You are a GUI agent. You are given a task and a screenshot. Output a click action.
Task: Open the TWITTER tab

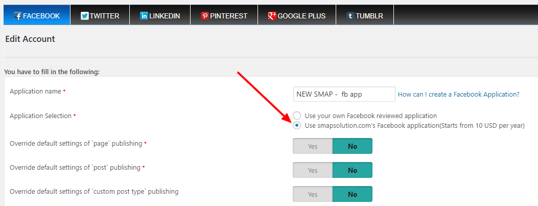100,15
